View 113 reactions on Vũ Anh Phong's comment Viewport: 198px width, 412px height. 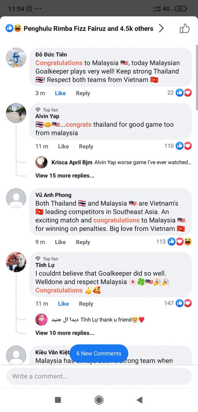click(174, 242)
